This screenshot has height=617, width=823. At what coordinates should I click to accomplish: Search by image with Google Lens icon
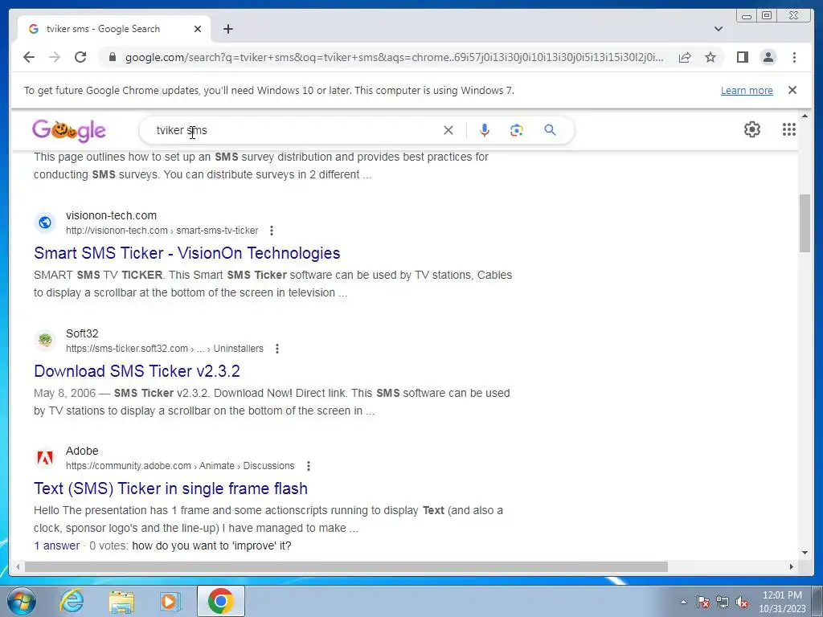517,130
